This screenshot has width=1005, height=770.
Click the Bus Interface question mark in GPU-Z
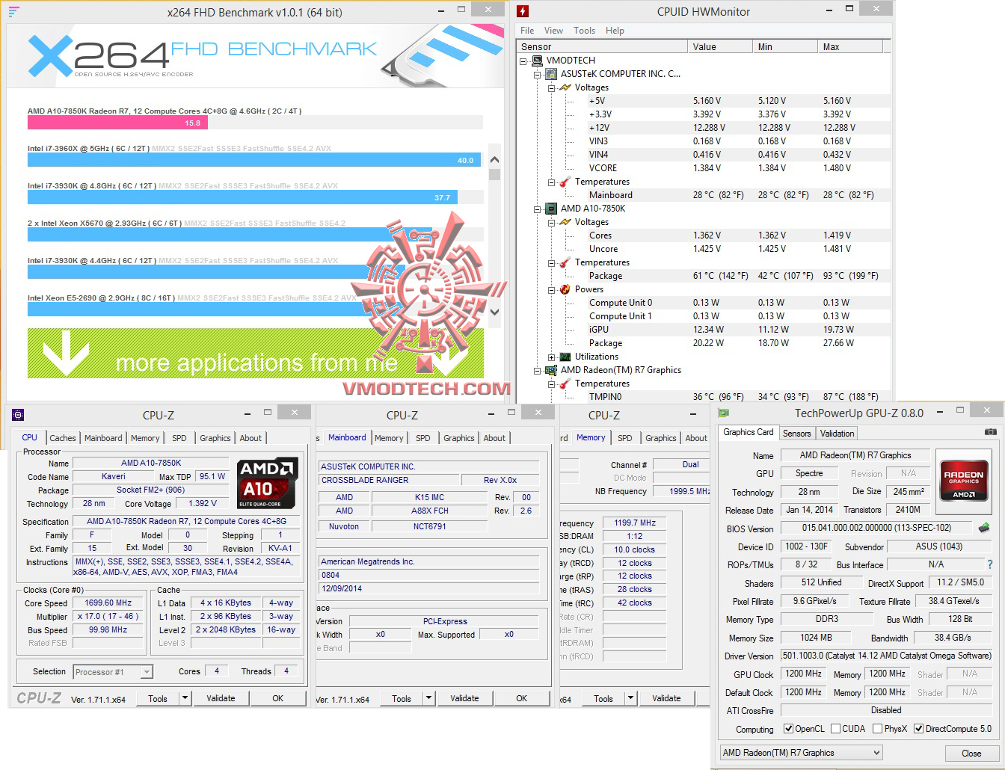click(990, 564)
